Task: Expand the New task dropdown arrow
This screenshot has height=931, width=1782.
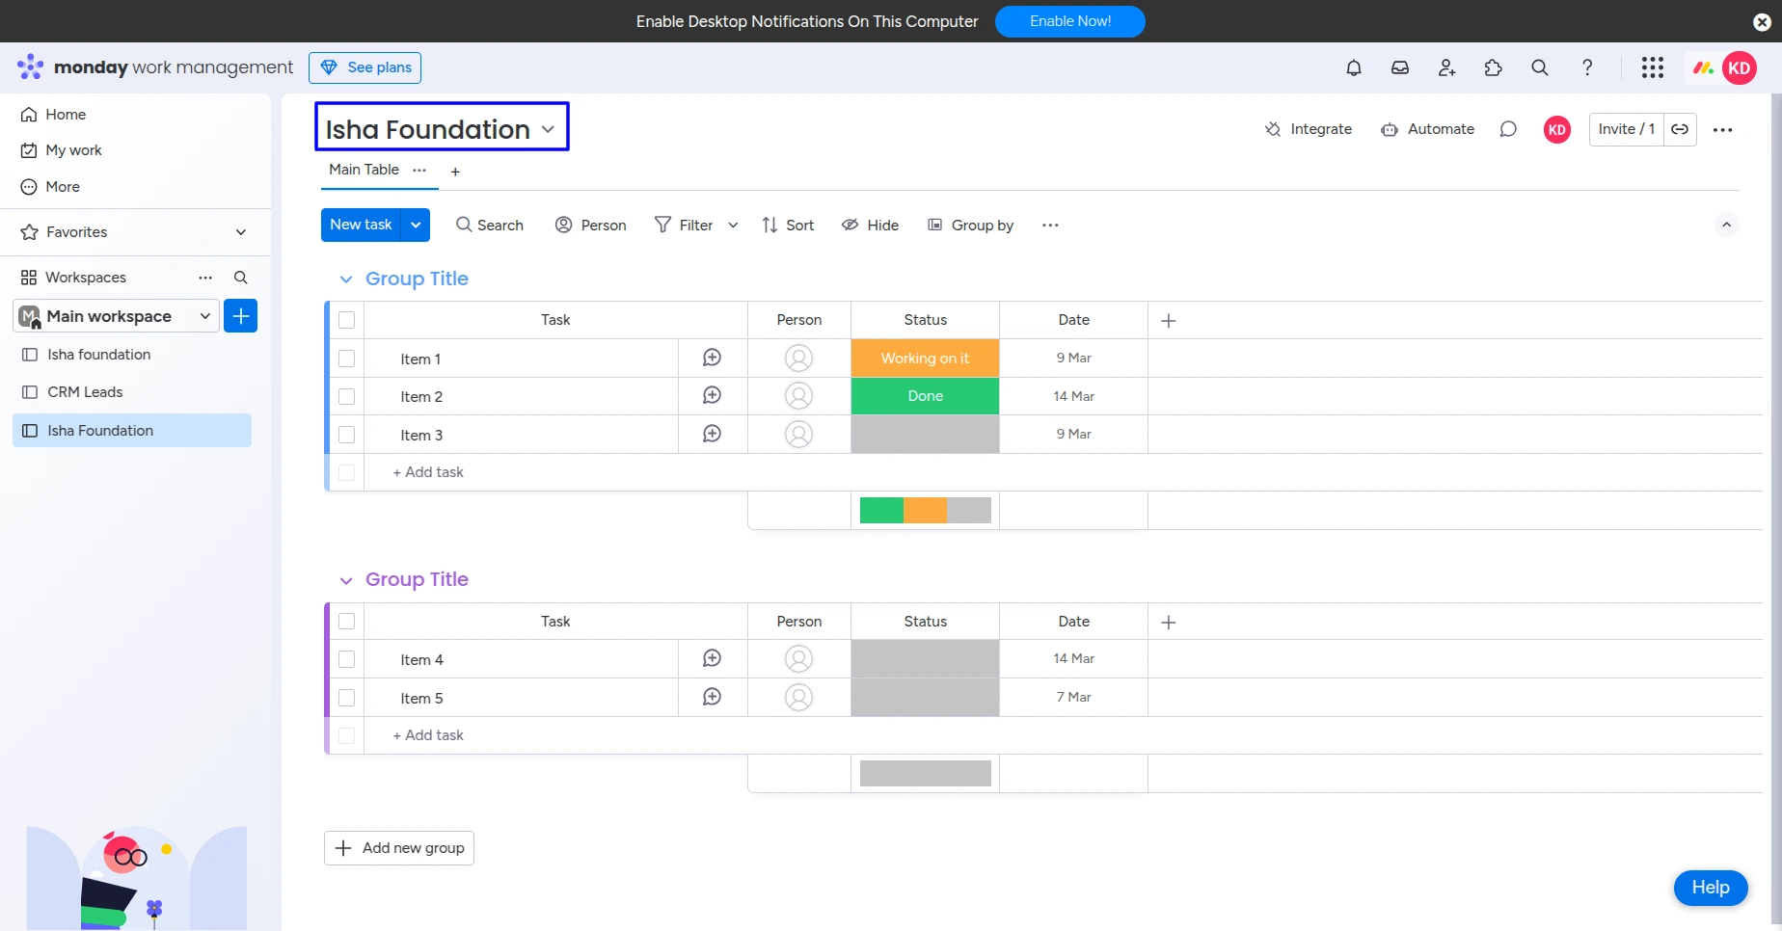Action: (416, 225)
